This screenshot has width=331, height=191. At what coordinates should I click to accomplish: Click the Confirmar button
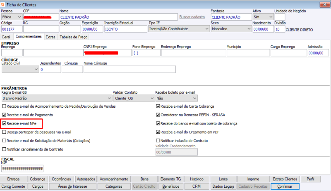[285, 186]
